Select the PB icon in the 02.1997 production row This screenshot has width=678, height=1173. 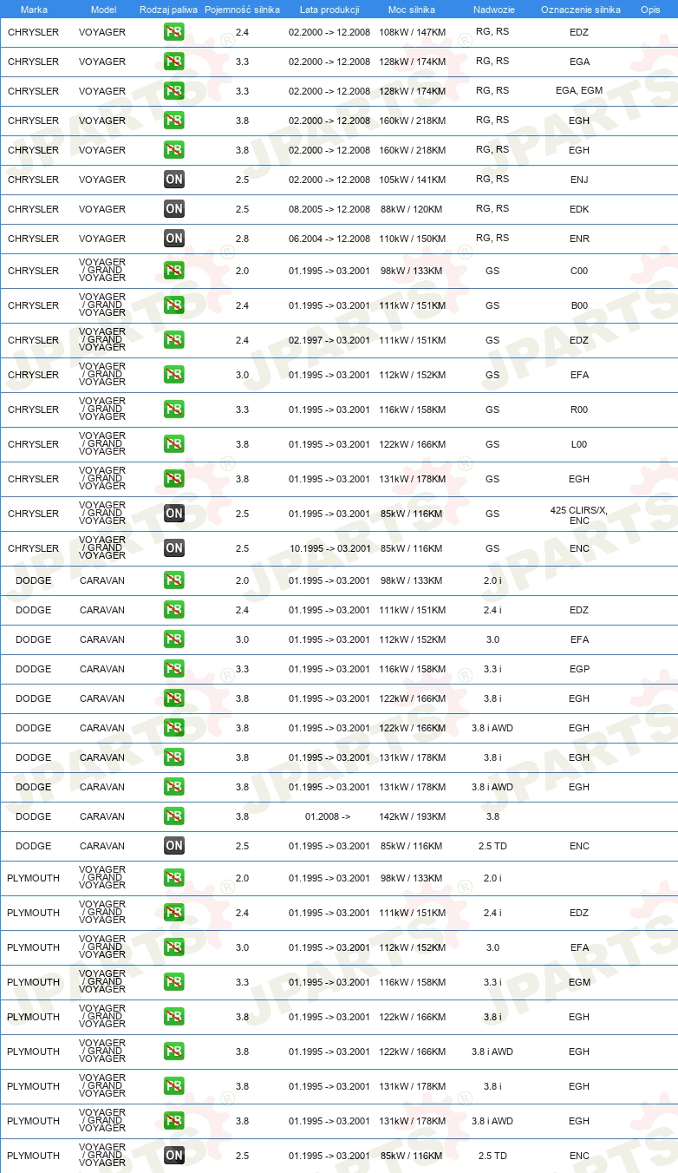click(174, 340)
